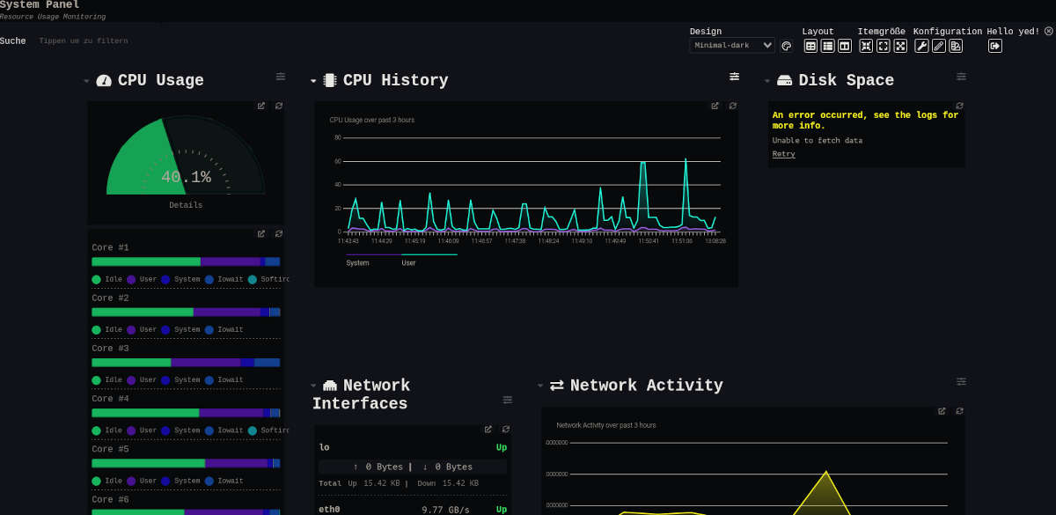Enter edit mode with the pencil icon

pyautogui.click(x=939, y=46)
